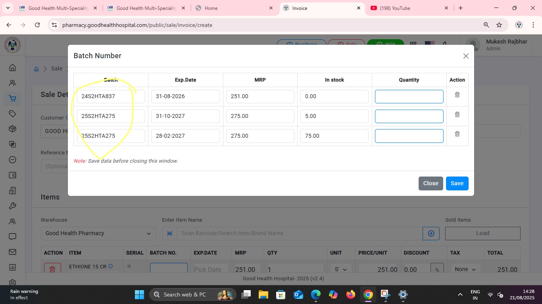
Task: Open the bar chart reports icon in sidebar
Action: 12,268
